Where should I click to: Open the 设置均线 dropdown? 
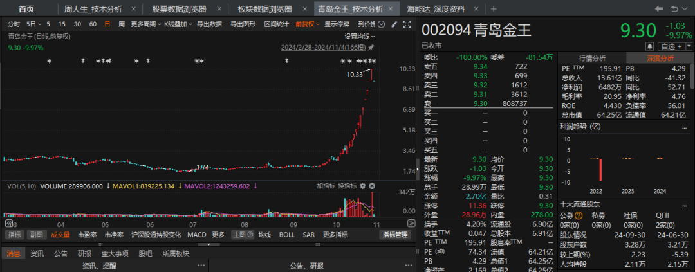(360, 36)
